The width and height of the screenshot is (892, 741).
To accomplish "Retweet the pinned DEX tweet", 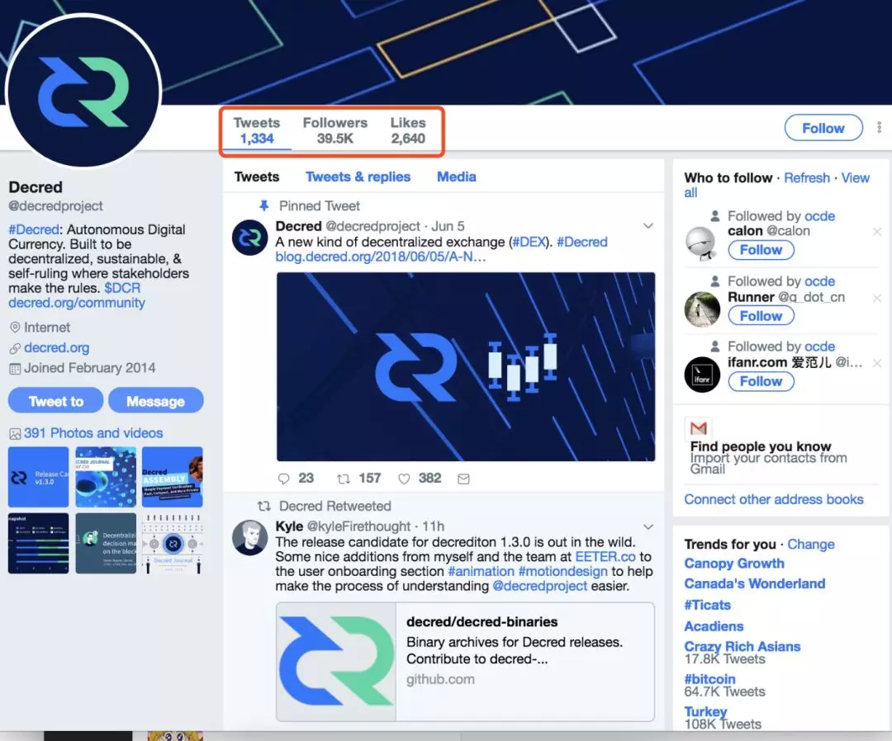I will (x=343, y=479).
